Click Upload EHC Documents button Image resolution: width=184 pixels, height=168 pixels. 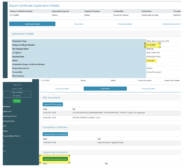53,104
